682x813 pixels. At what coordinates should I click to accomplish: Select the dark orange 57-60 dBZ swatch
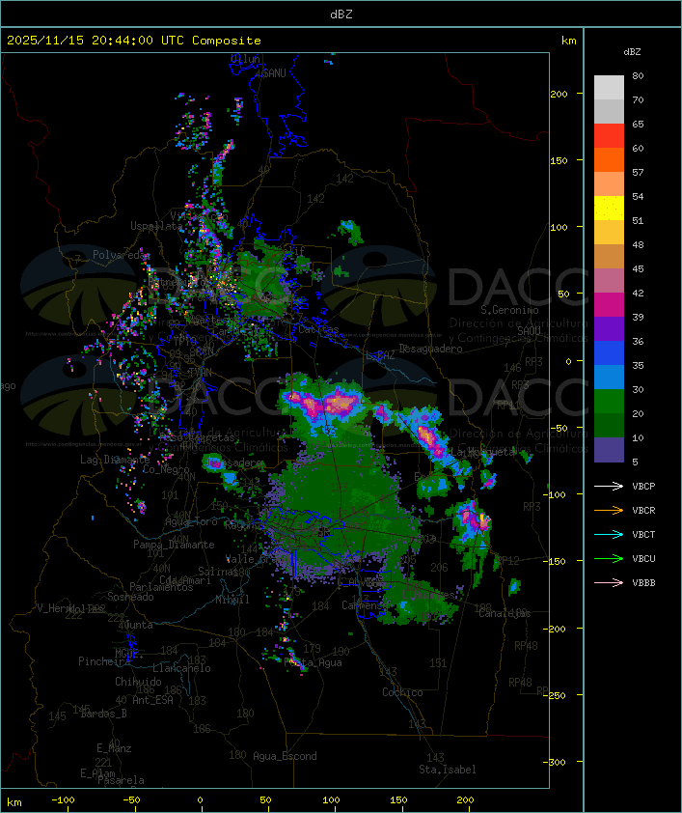(x=609, y=159)
